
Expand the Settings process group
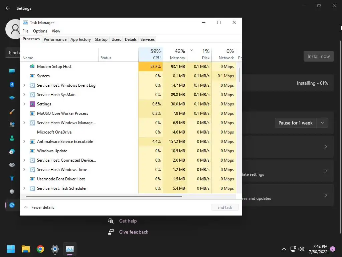(x=24, y=104)
